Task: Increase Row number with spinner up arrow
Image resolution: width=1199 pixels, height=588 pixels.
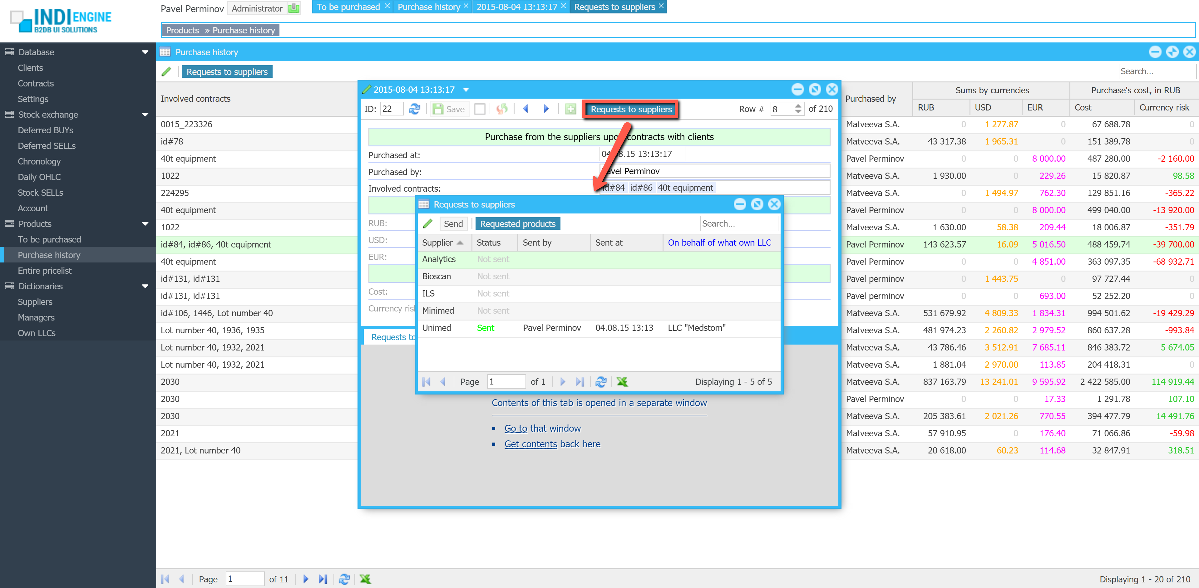Action: pos(798,106)
